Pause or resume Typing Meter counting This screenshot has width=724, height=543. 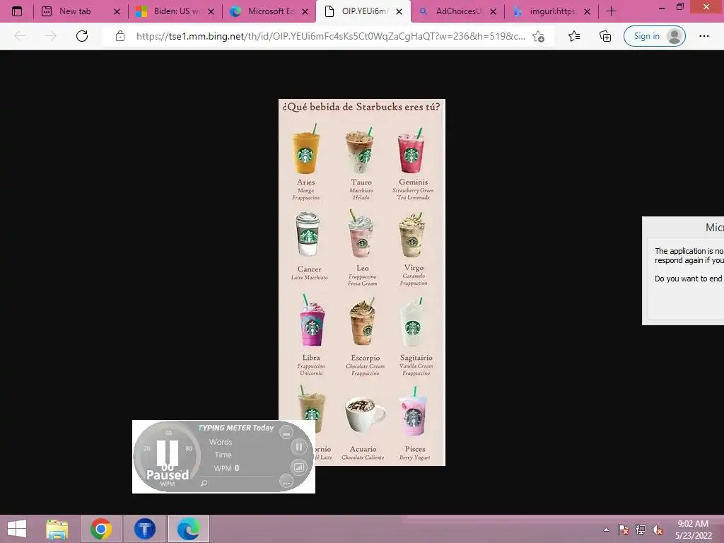(299, 447)
